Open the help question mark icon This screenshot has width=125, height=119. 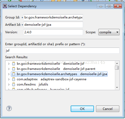click(9, 108)
